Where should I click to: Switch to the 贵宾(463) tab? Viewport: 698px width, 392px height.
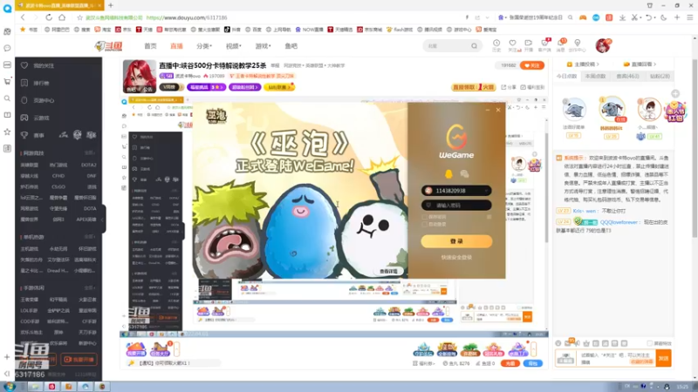coord(627,76)
